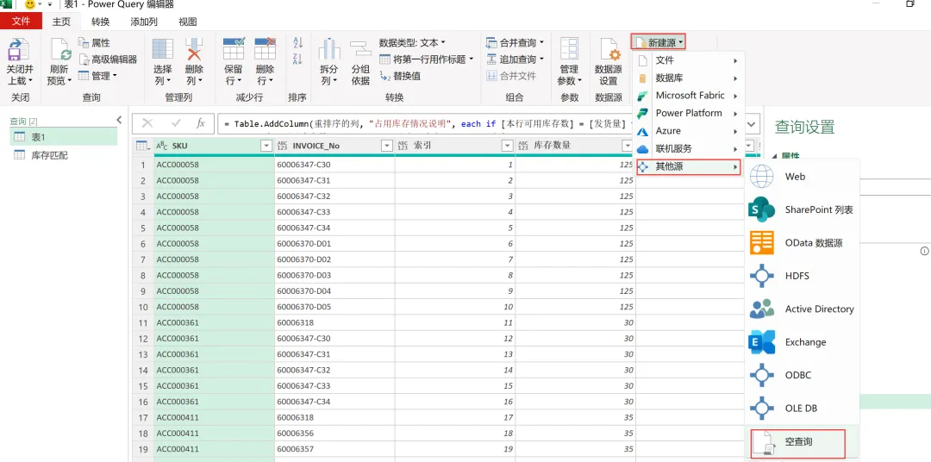Click the greyed-out 合并文件 button
Image resolution: width=931 pixels, height=462 pixels.
510,76
